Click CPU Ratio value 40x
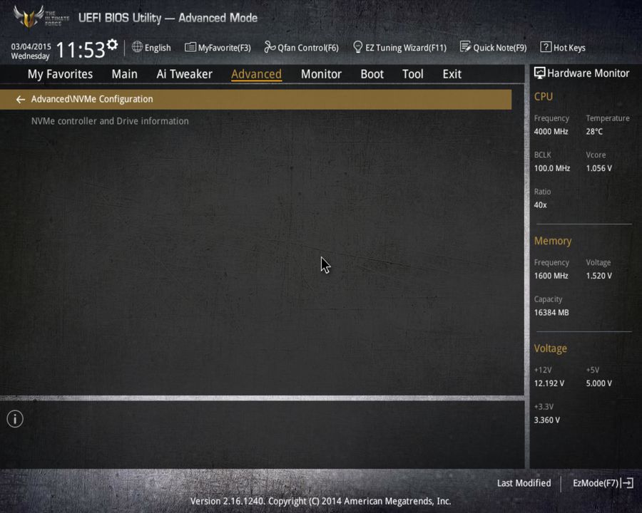Screen dimensions: 642x513 click(x=540, y=205)
